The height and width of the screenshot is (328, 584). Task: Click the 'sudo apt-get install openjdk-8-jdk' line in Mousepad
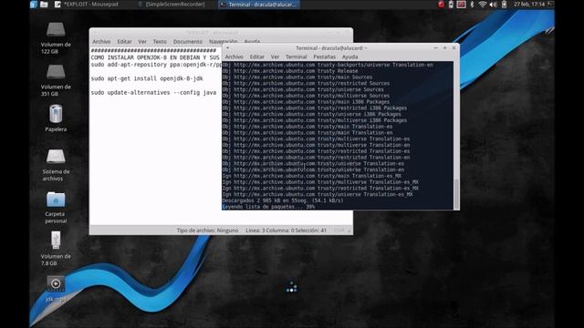[x=147, y=78]
